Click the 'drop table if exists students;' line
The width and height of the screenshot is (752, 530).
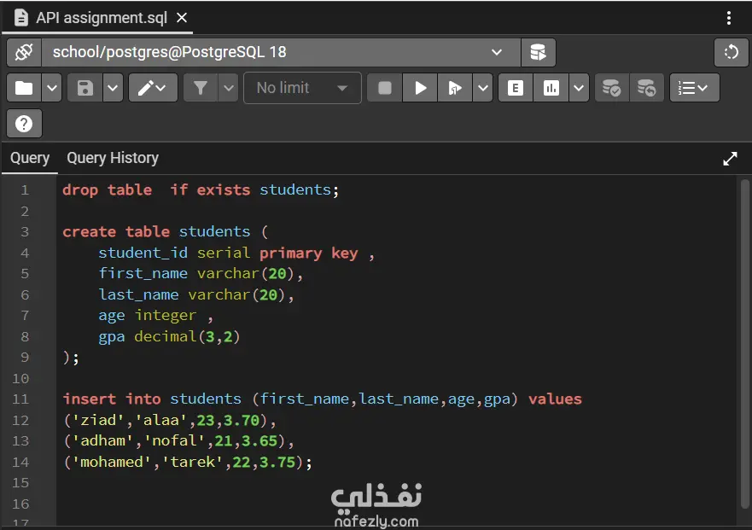(201, 190)
